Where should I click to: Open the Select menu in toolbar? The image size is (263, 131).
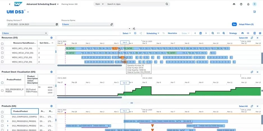(x=127, y=33)
